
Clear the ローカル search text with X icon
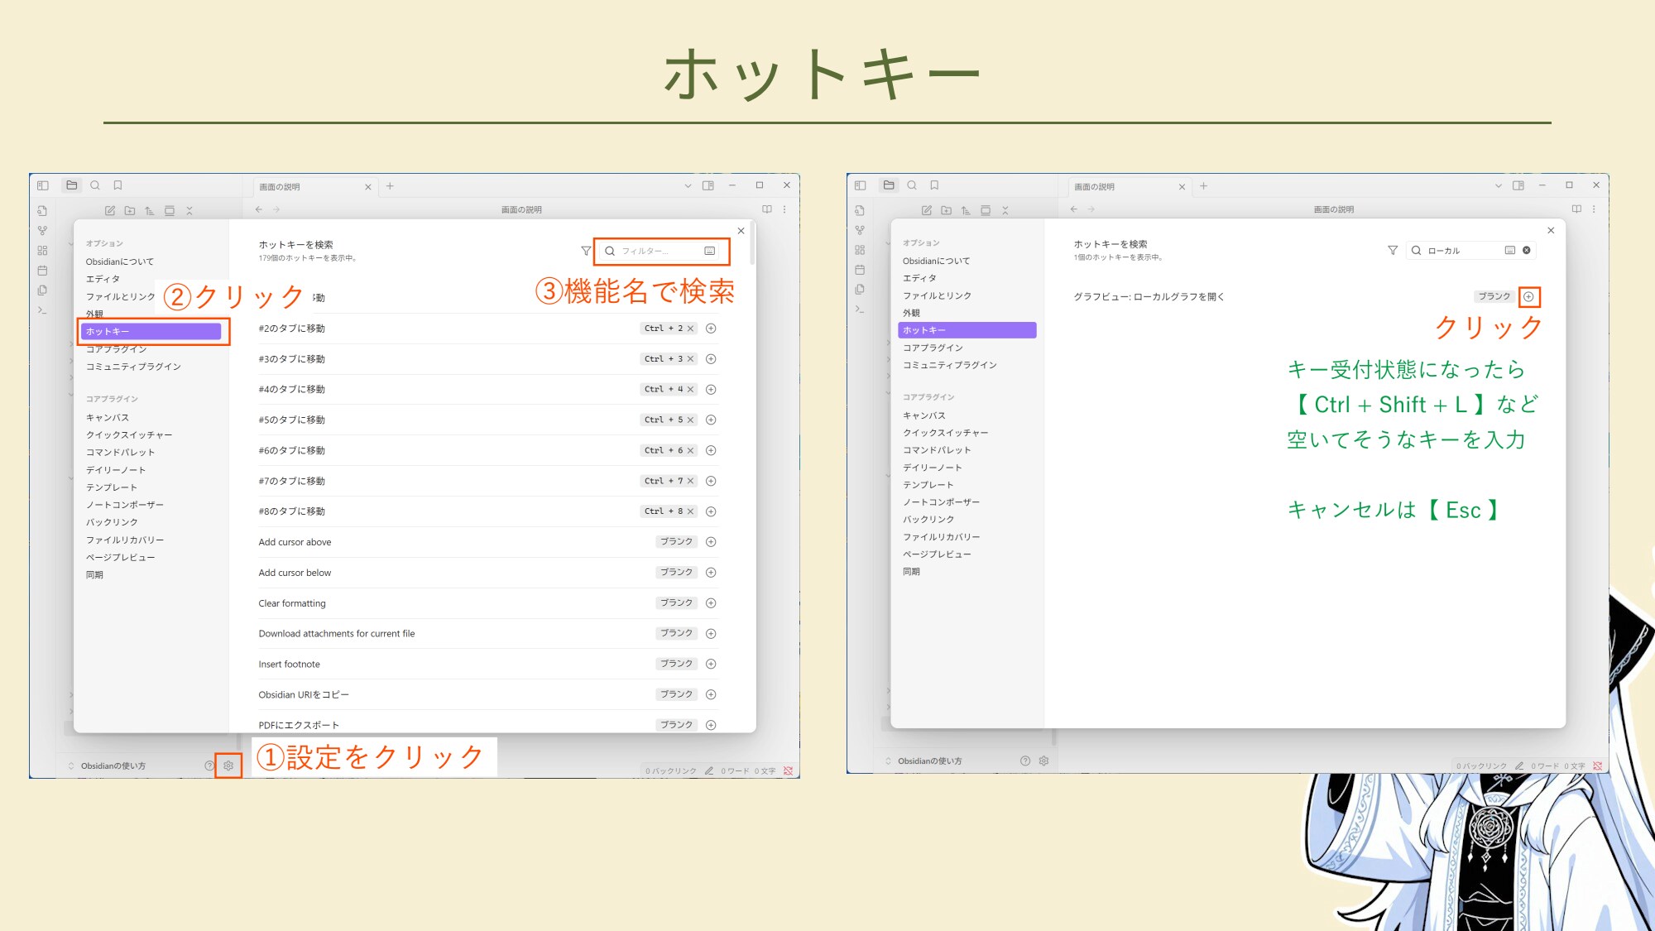click(1527, 250)
